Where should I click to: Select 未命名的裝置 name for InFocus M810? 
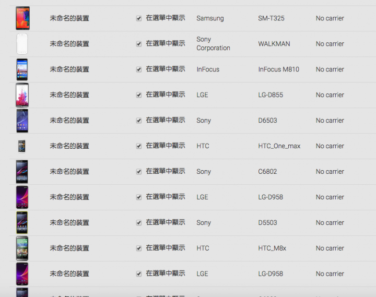69,69
